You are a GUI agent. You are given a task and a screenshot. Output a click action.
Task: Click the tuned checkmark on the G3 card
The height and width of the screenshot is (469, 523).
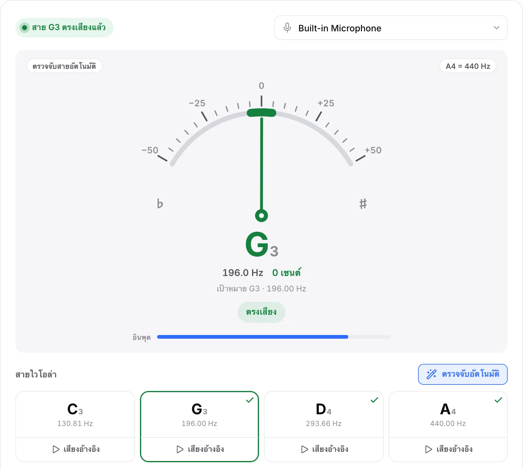[250, 400]
